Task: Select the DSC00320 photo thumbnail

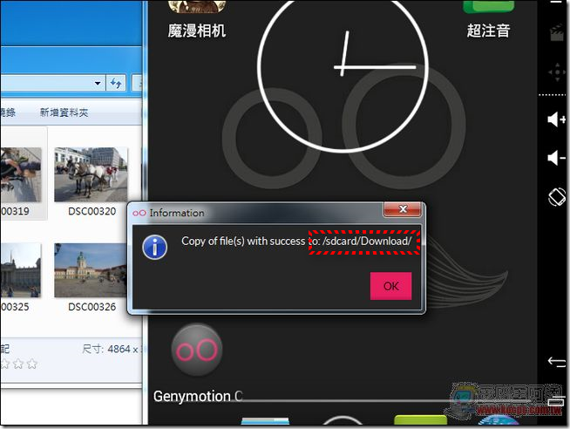Action: [92, 174]
